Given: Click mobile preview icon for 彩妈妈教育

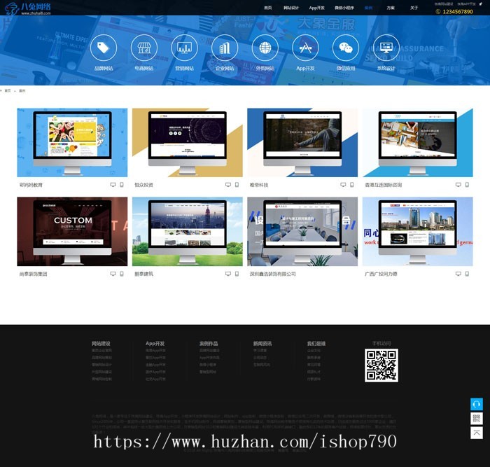Looking at the screenshot, I should (x=122, y=185).
